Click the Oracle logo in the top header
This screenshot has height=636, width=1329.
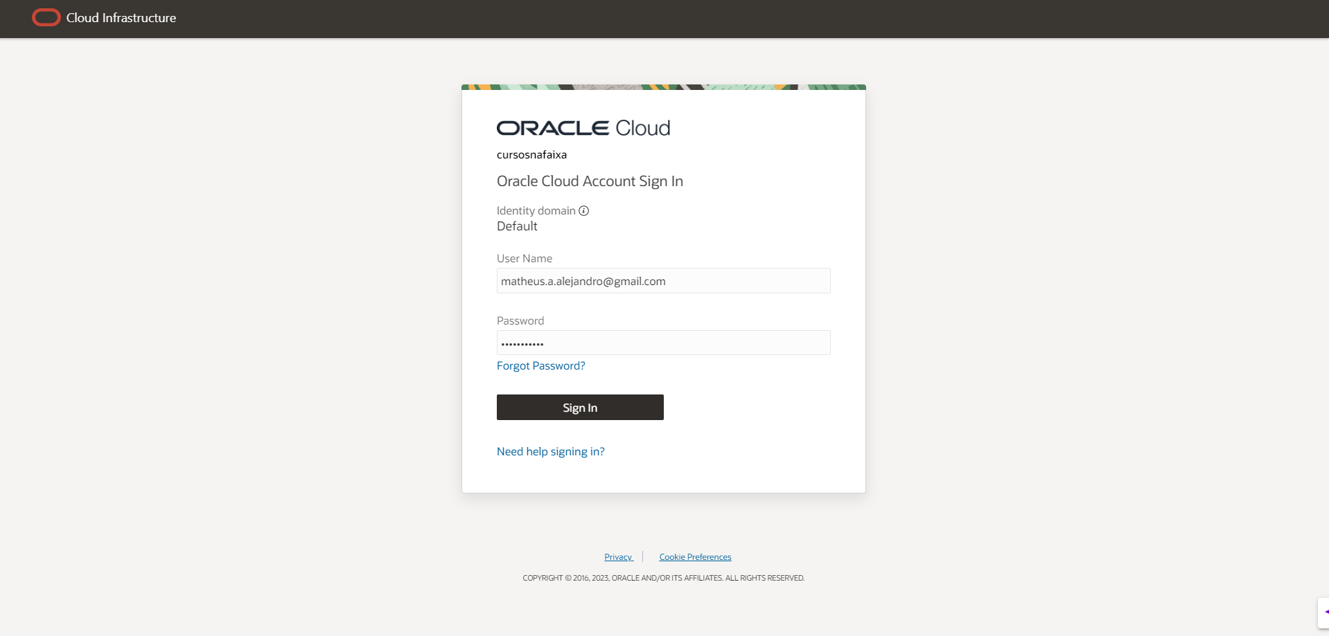coord(46,17)
